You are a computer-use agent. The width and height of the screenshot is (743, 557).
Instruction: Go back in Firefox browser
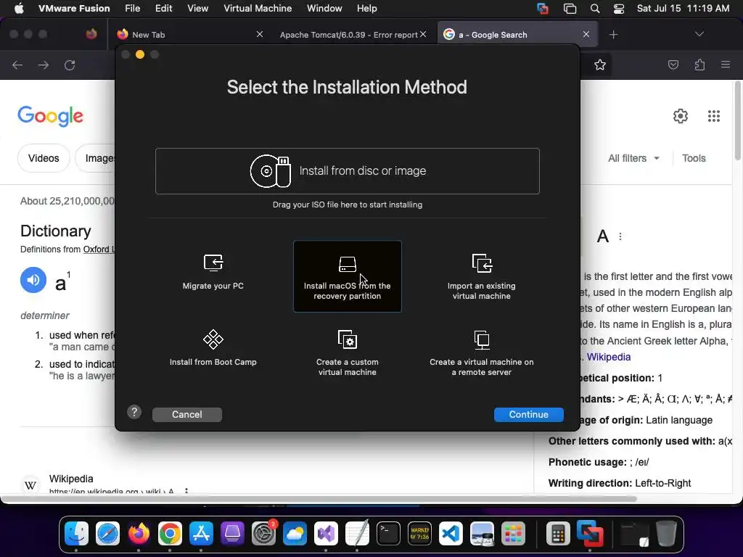[17, 65]
